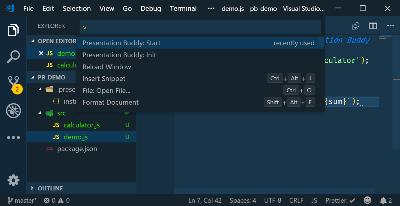Click the editor horizontal scrollbar
The image size is (400, 206).
coord(274,191)
